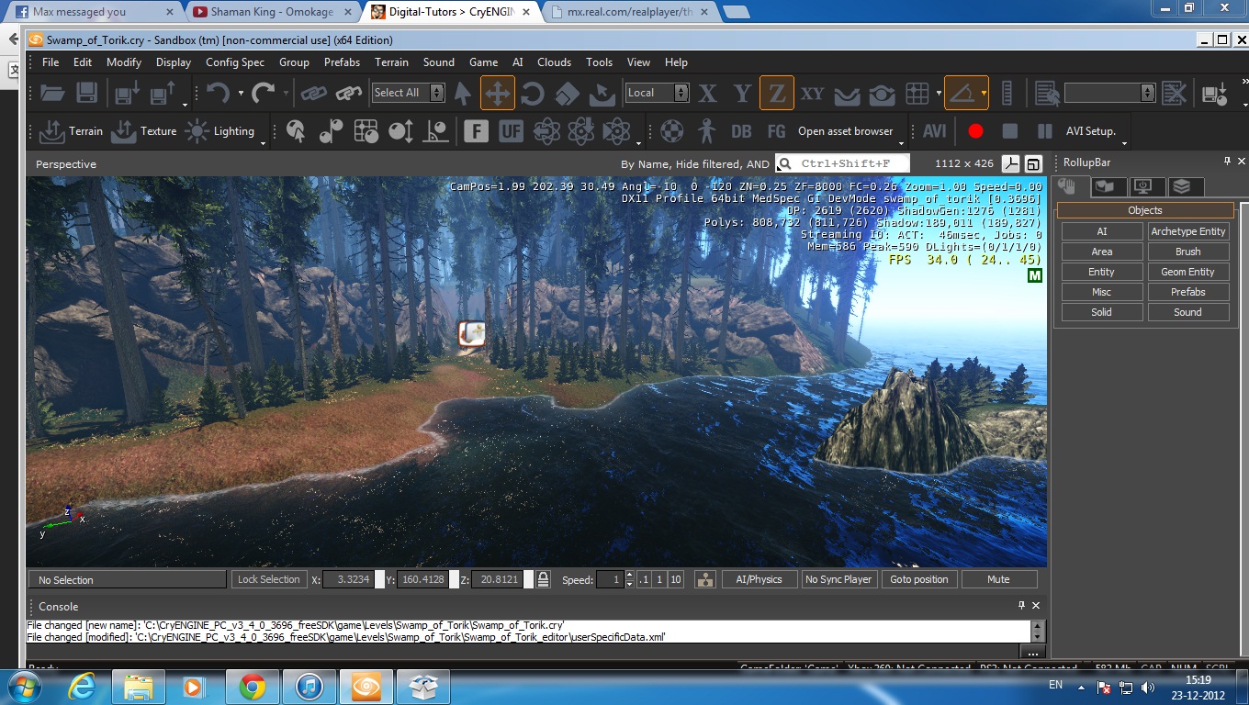
Task: Click the Archetype Entity button
Action: [x=1187, y=231]
